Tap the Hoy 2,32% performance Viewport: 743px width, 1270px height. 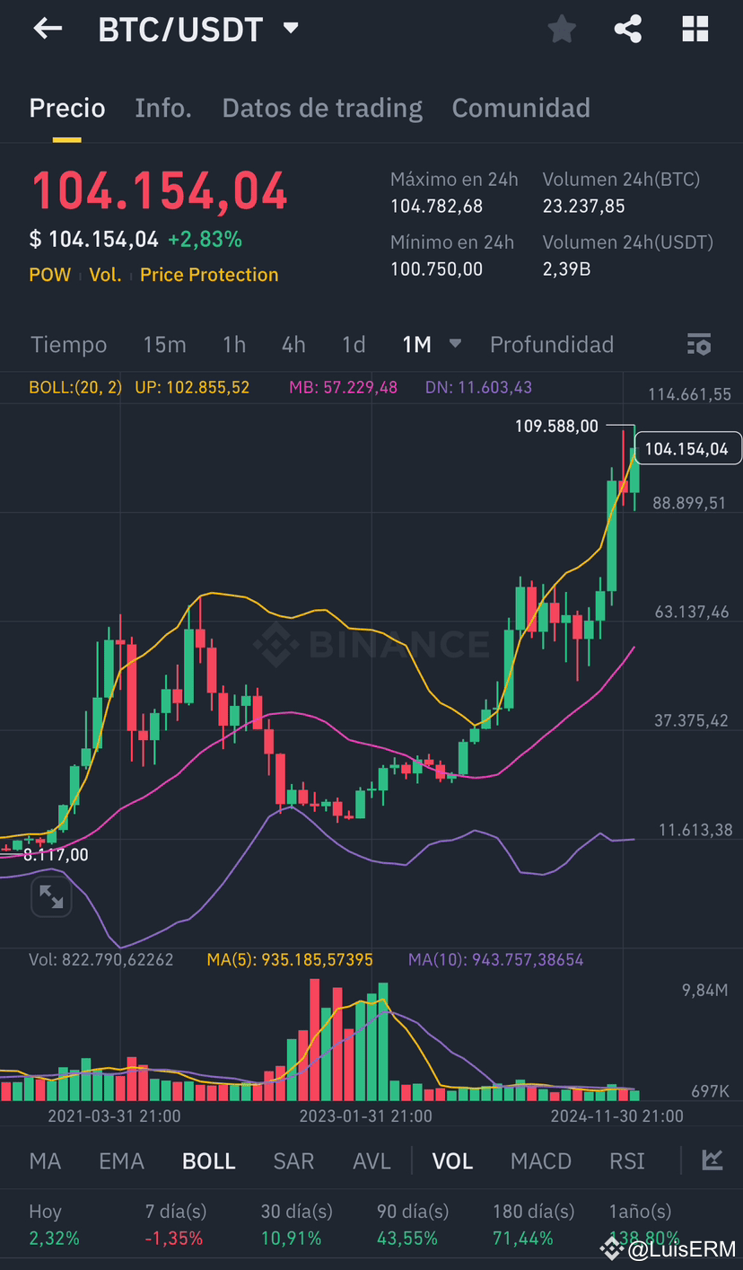[x=54, y=1224]
